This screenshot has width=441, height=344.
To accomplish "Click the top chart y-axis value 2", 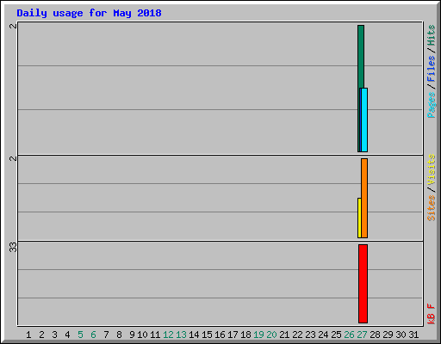I will coord(13,26).
